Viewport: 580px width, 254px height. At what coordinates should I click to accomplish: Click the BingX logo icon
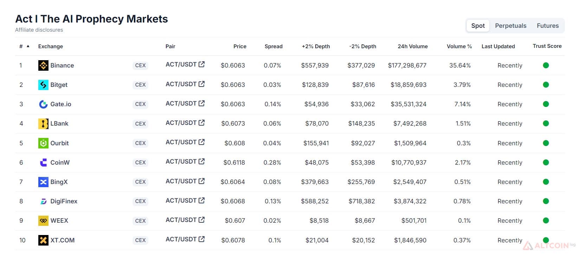(x=43, y=182)
